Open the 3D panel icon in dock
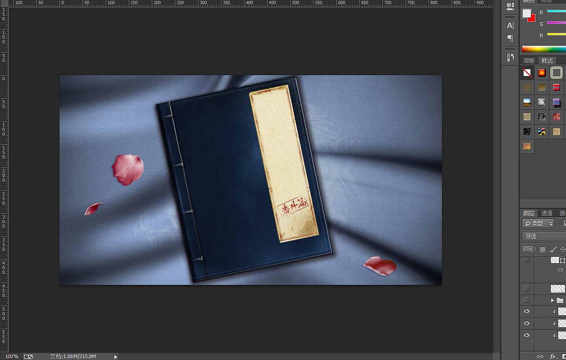The width and height of the screenshot is (566, 360). tap(510, 6)
